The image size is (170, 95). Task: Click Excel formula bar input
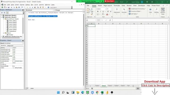[x=140, y=20]
